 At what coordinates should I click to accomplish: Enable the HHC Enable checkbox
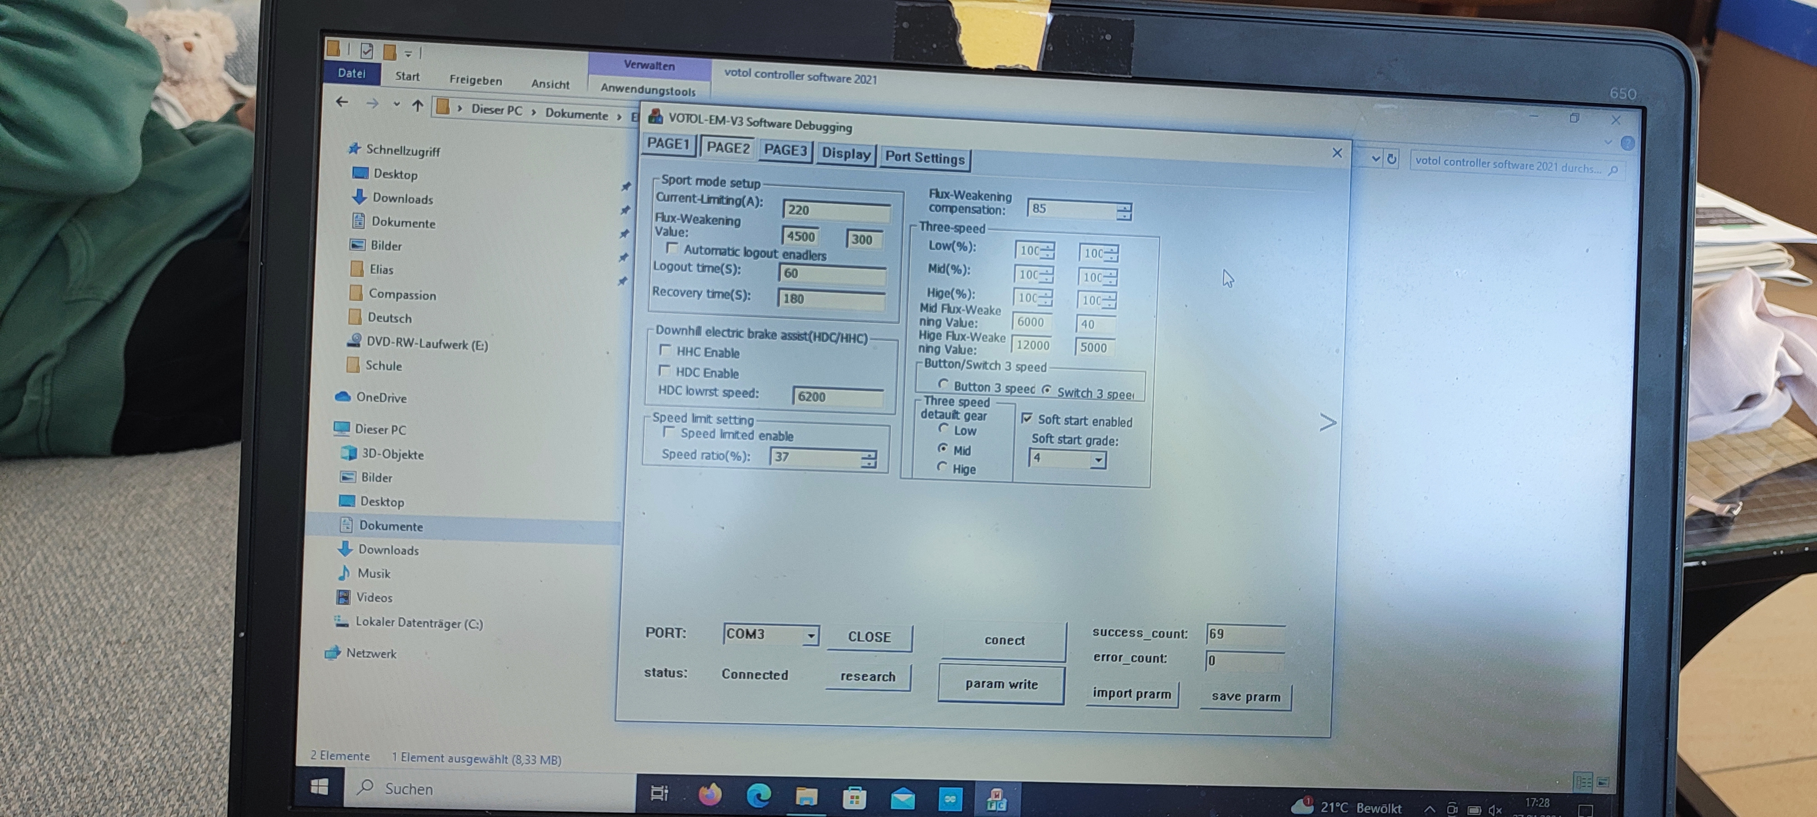coord(665,350)
